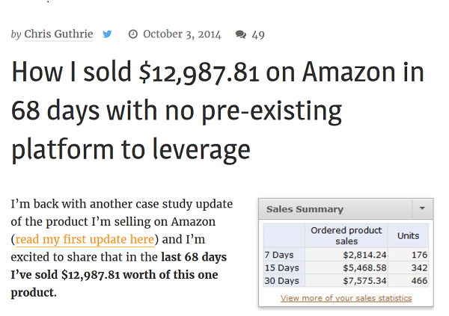
Task: Click the 'Units' column header
Action: click(x=408, y=235)
